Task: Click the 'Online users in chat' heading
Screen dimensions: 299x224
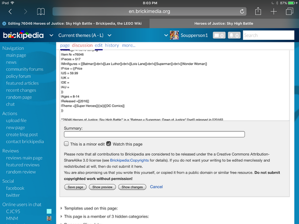Action: 22,205
